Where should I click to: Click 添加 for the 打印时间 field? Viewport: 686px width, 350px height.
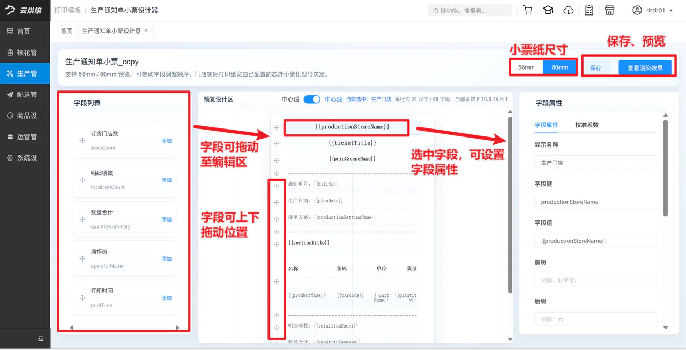[167, 298]
